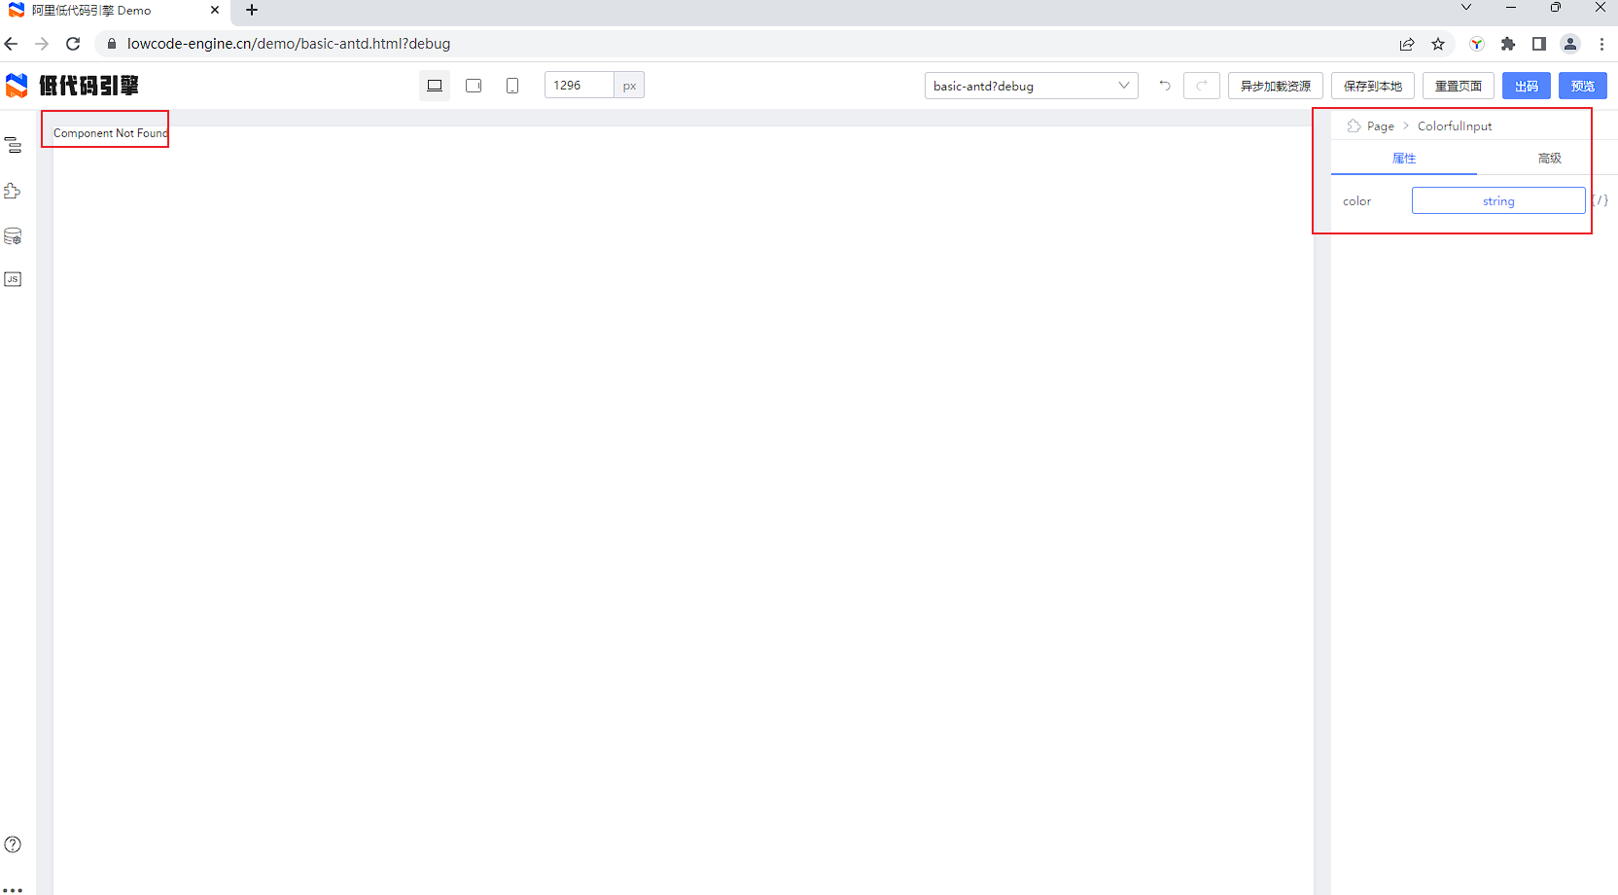Switch canvas to phone device view

(x=512, y=86)
